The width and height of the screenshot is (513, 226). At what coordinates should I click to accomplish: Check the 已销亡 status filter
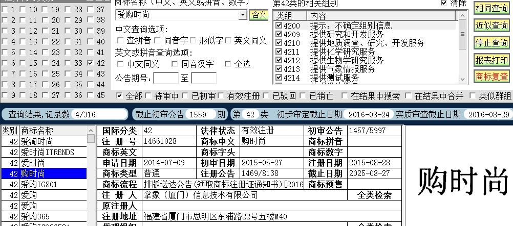(303, 95)
